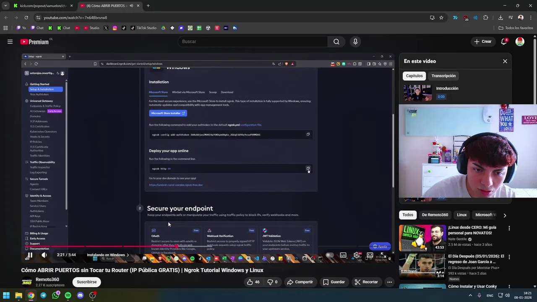The width and height of the screenshot is (537, 302).
Task: Open the X bookmark icon
Action: pyautogui.click(x=106, y=28)
